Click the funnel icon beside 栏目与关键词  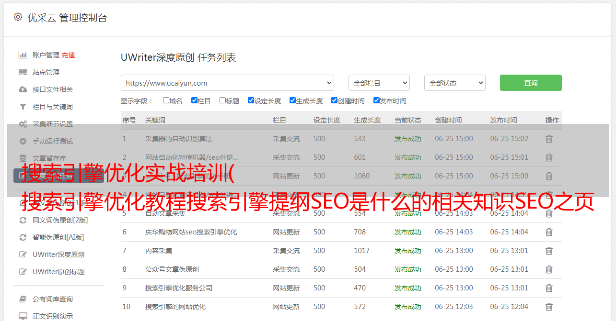click(x=23, y=107)
